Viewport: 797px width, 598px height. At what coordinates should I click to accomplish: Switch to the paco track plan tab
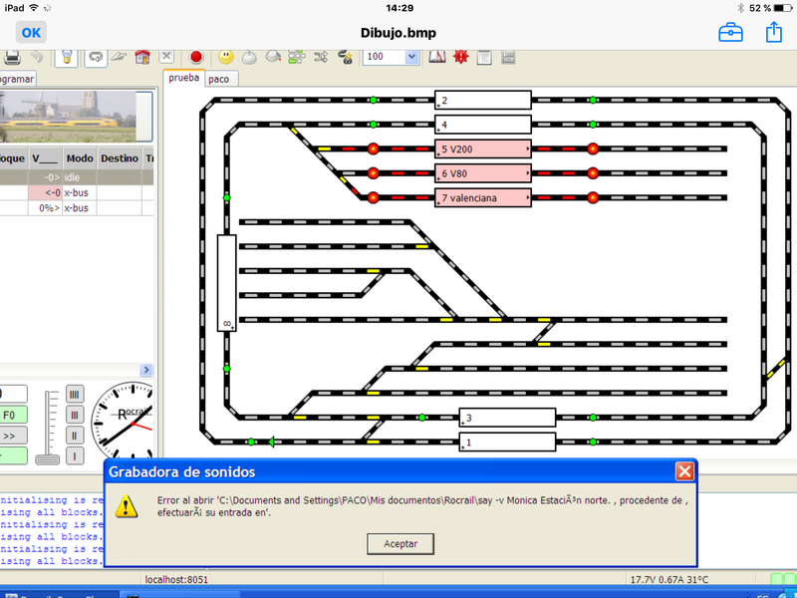(x=219, y=79)
